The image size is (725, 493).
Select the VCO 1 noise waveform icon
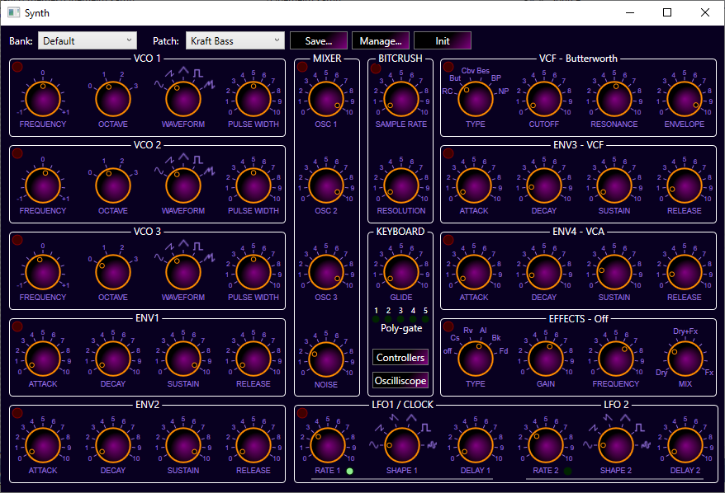coord(210,84)
